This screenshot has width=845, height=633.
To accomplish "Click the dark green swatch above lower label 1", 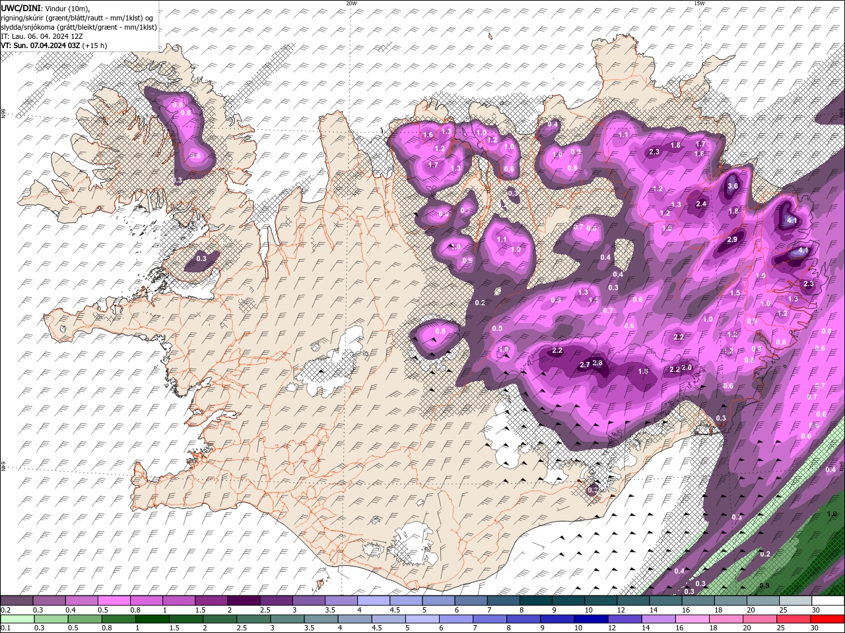I will coord(152,619).
